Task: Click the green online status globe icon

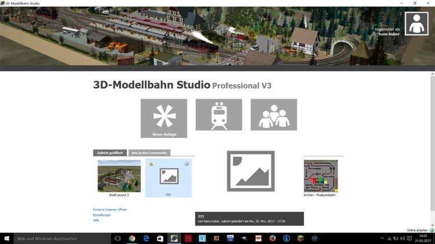Action: pyautogui.click(x=432, y=230)
